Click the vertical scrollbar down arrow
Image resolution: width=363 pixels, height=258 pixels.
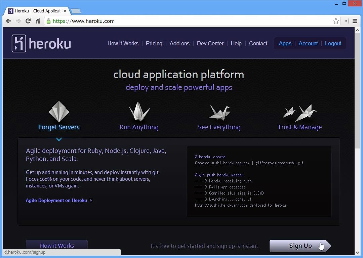pyautogui.click(x=357, y=253)
